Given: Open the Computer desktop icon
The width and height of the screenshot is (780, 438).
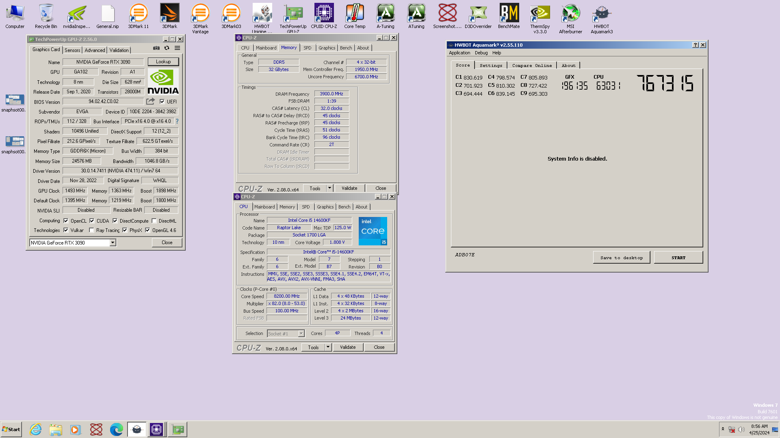Looking at the screenshot, I should pyautogui.click(x=15, y=16).
